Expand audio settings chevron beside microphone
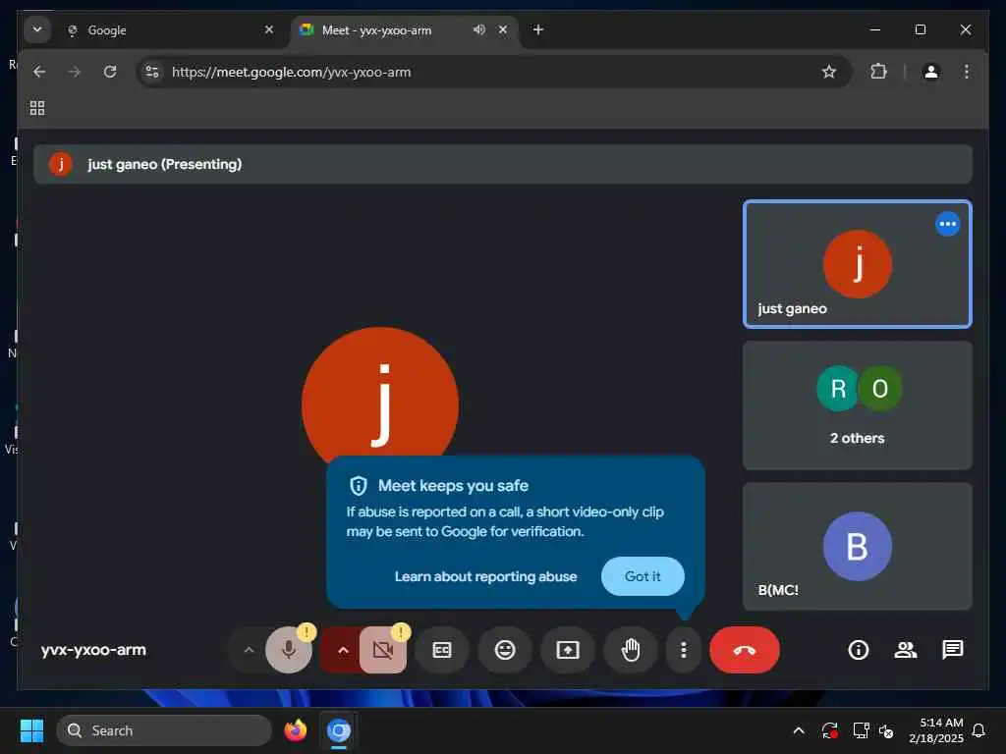The height and width of the screenshot is (754, 1006). click(249, 650)
